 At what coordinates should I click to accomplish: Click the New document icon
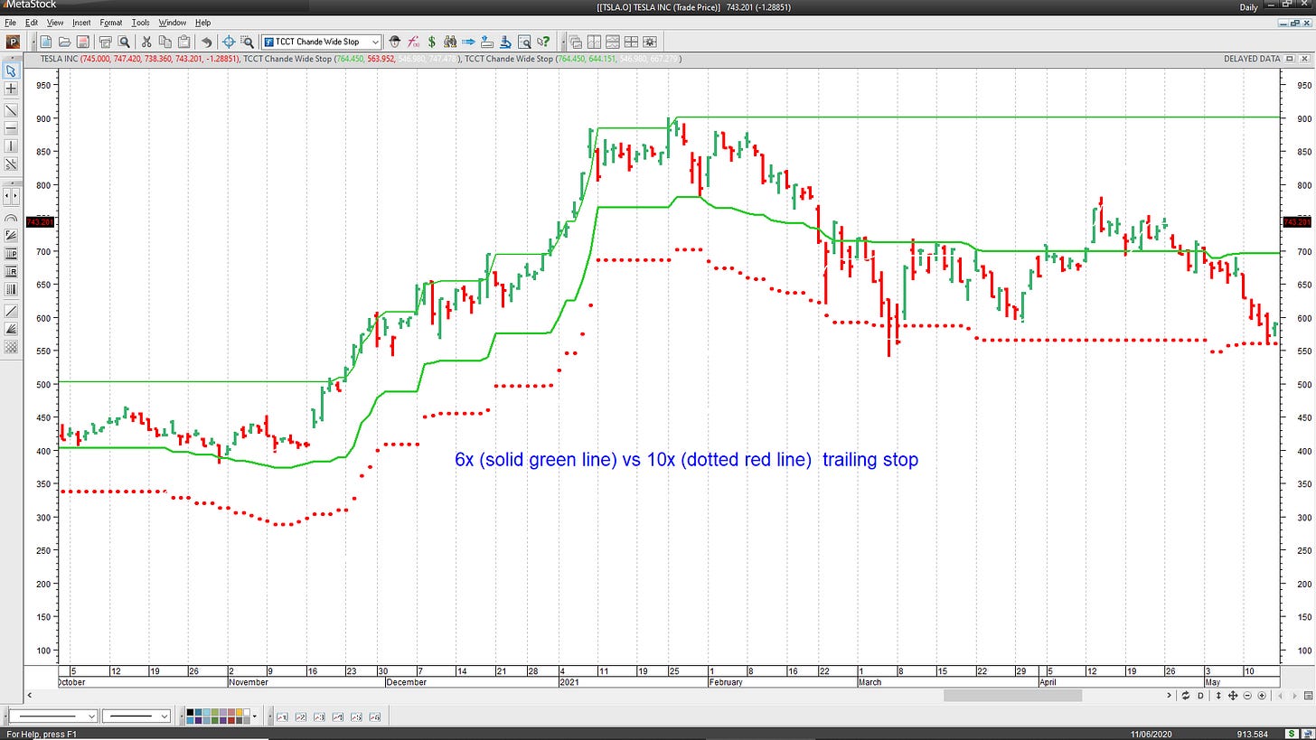pos(45,42)
